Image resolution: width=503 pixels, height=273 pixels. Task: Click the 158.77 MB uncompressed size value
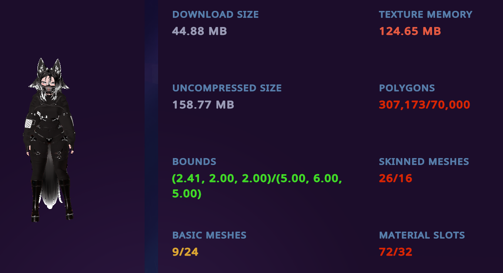[203, 104]
